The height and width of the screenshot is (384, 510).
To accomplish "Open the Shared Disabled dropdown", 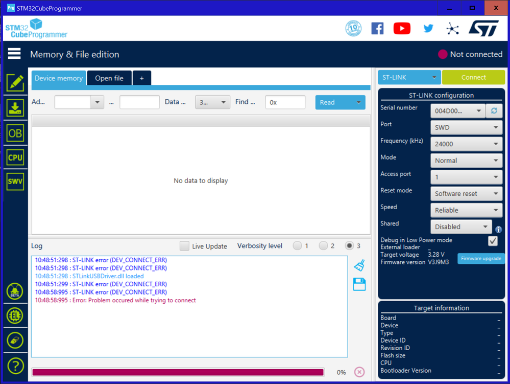I will pyautogui.click(x=461, y=227).
